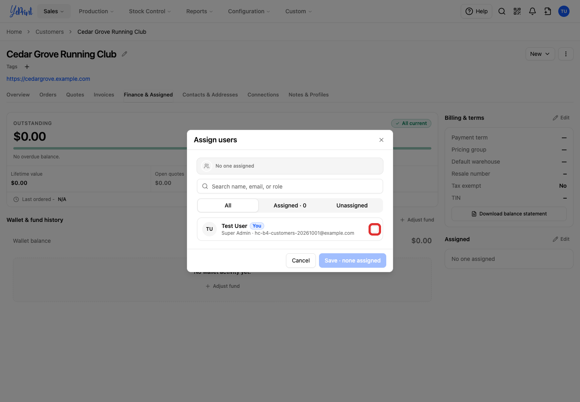This screenshot has width=580, height=402.
Task: Show the Assigned · 0 filter
Action: click(x=290, y=205)
